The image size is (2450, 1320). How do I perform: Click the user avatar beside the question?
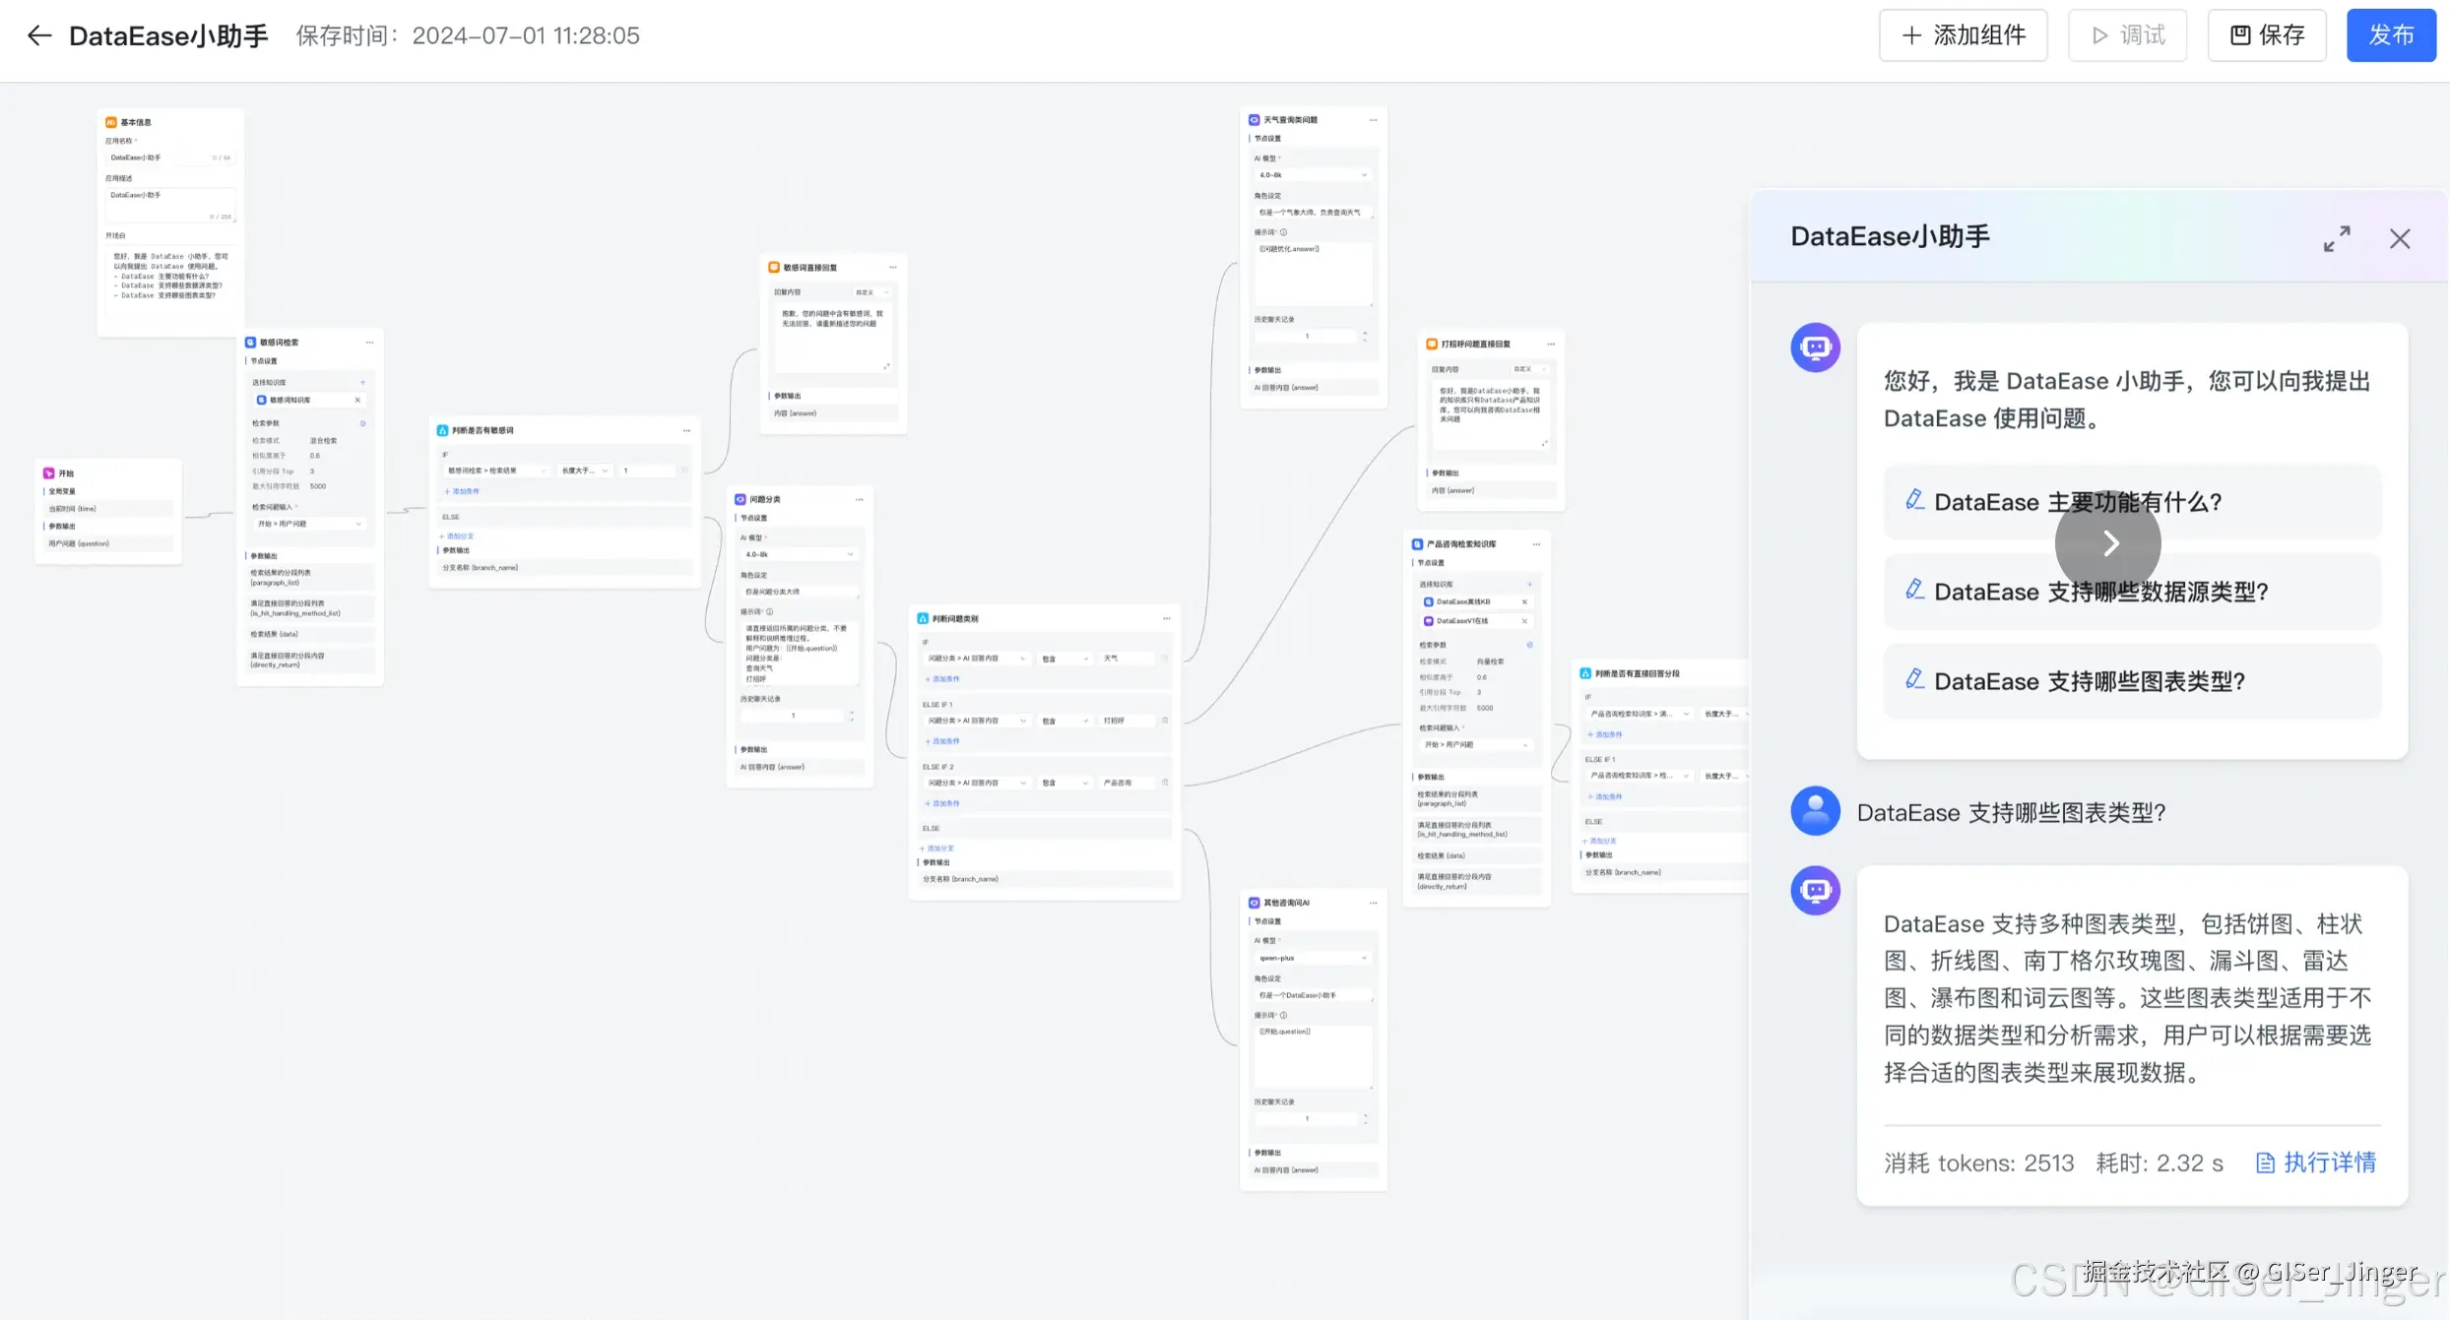(1815, 811)
